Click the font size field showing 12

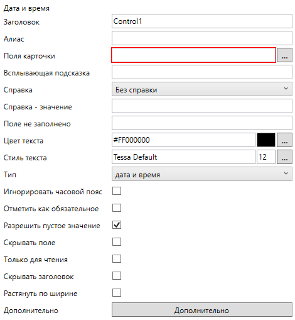pos(266,157)
